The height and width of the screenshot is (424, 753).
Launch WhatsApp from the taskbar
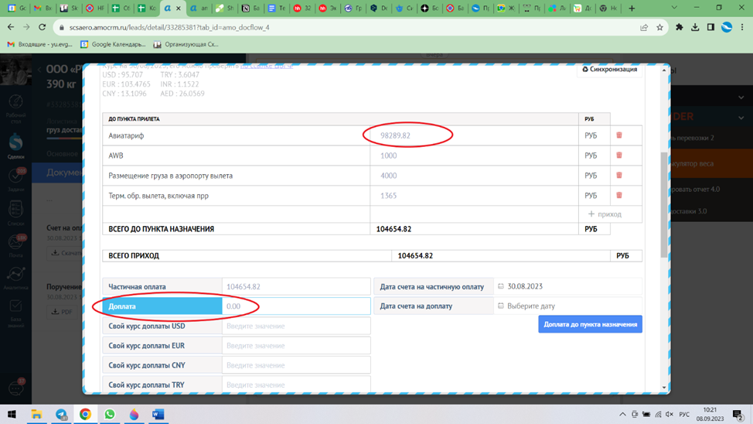pyautogui.click(x=110, y=415)
